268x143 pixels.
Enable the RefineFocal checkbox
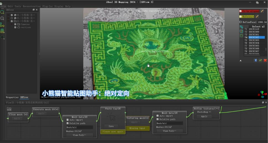coord(241,22)
